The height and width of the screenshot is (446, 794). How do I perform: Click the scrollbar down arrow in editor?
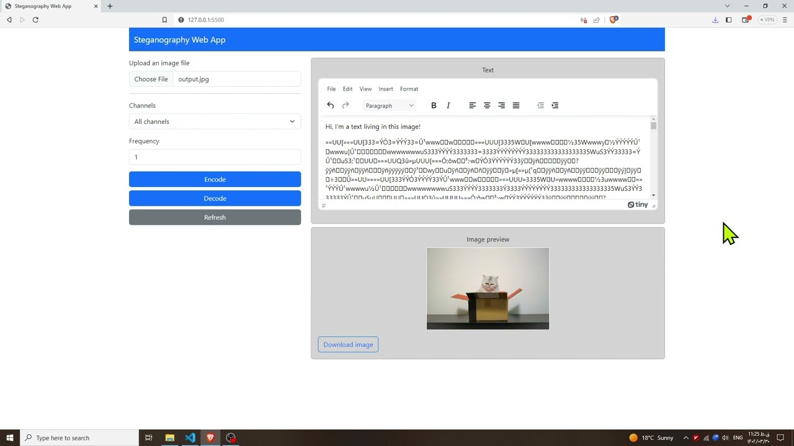[x=653, y=195]
